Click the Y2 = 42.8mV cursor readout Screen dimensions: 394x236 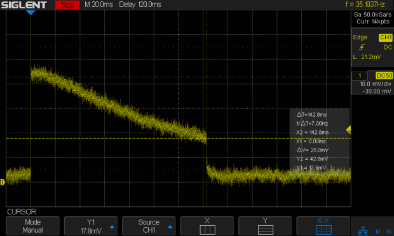(312, 159)
